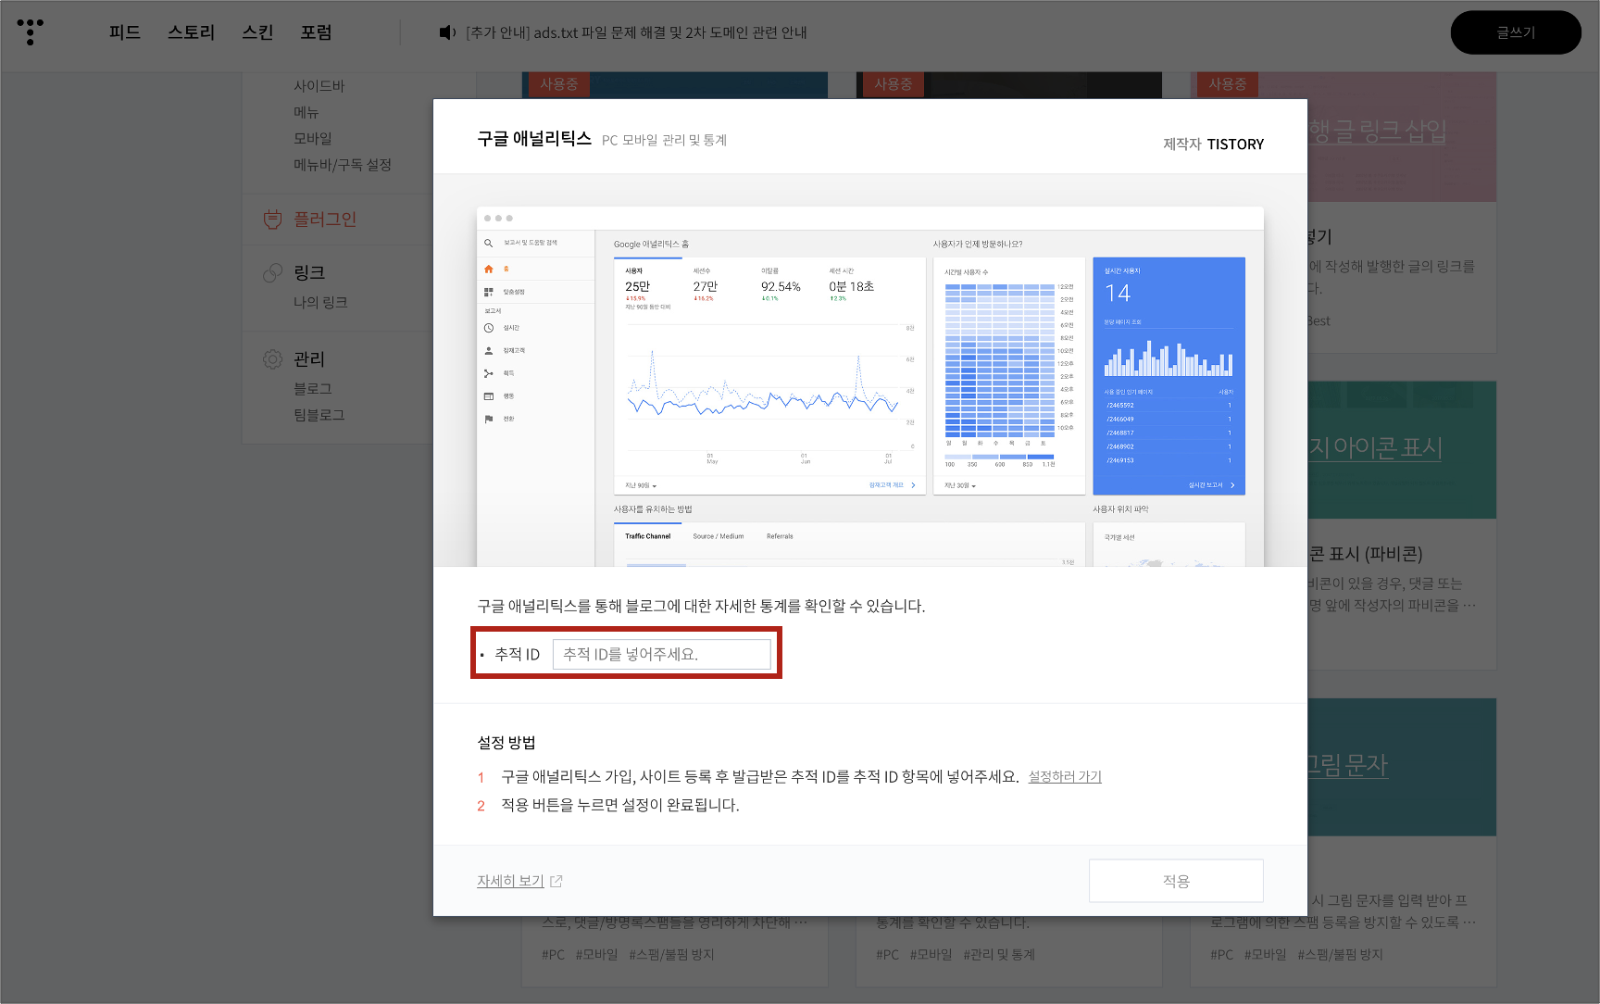
Task: Select 블로그 under 관리
Action: tap(313, 388)
